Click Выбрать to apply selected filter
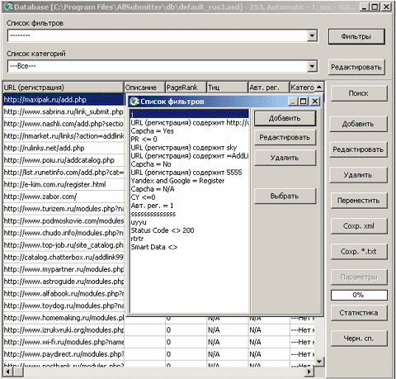This screenshot has width=396, height=379. click(x=285, y=197)
